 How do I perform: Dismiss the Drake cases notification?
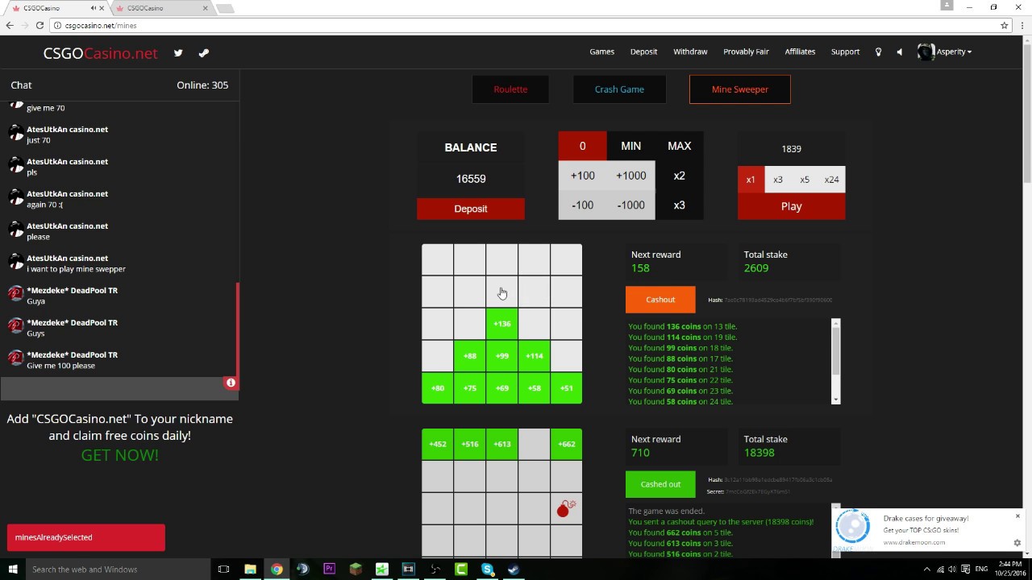[1017, 516]
